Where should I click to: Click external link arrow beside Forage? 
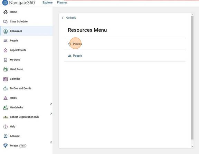[x=51, y=142]
